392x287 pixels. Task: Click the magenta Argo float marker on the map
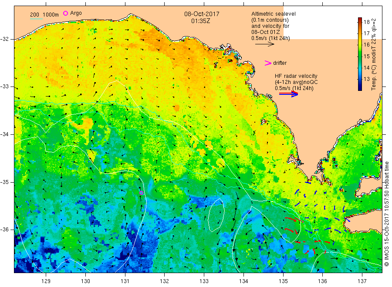click(141, 193)
